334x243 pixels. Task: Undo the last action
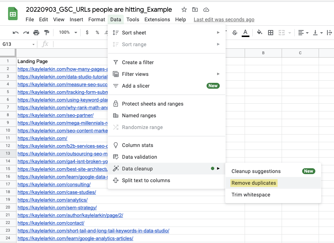point(15,32)
